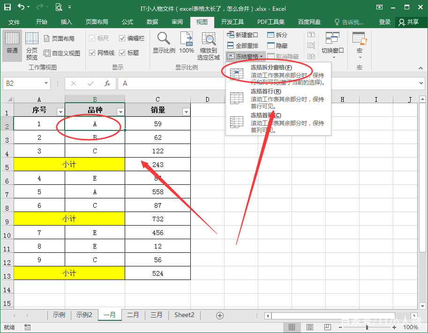
Task: Click Arrange All (全部重排)
Action: (242, 45)
